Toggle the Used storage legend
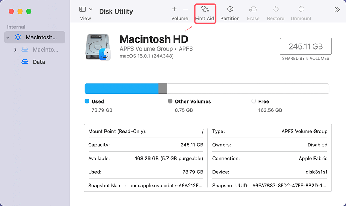 87,101
